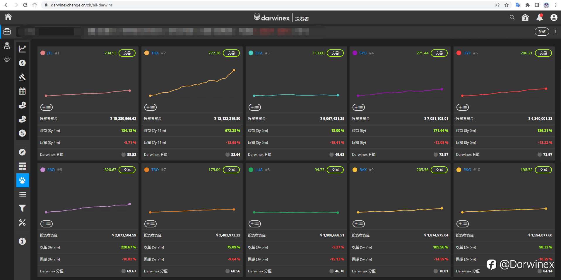
Task: Click the 交易 button on the GFA card
Action: click(335, 53)
